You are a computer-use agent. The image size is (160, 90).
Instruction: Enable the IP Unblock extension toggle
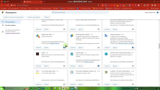tap(133, 84)
